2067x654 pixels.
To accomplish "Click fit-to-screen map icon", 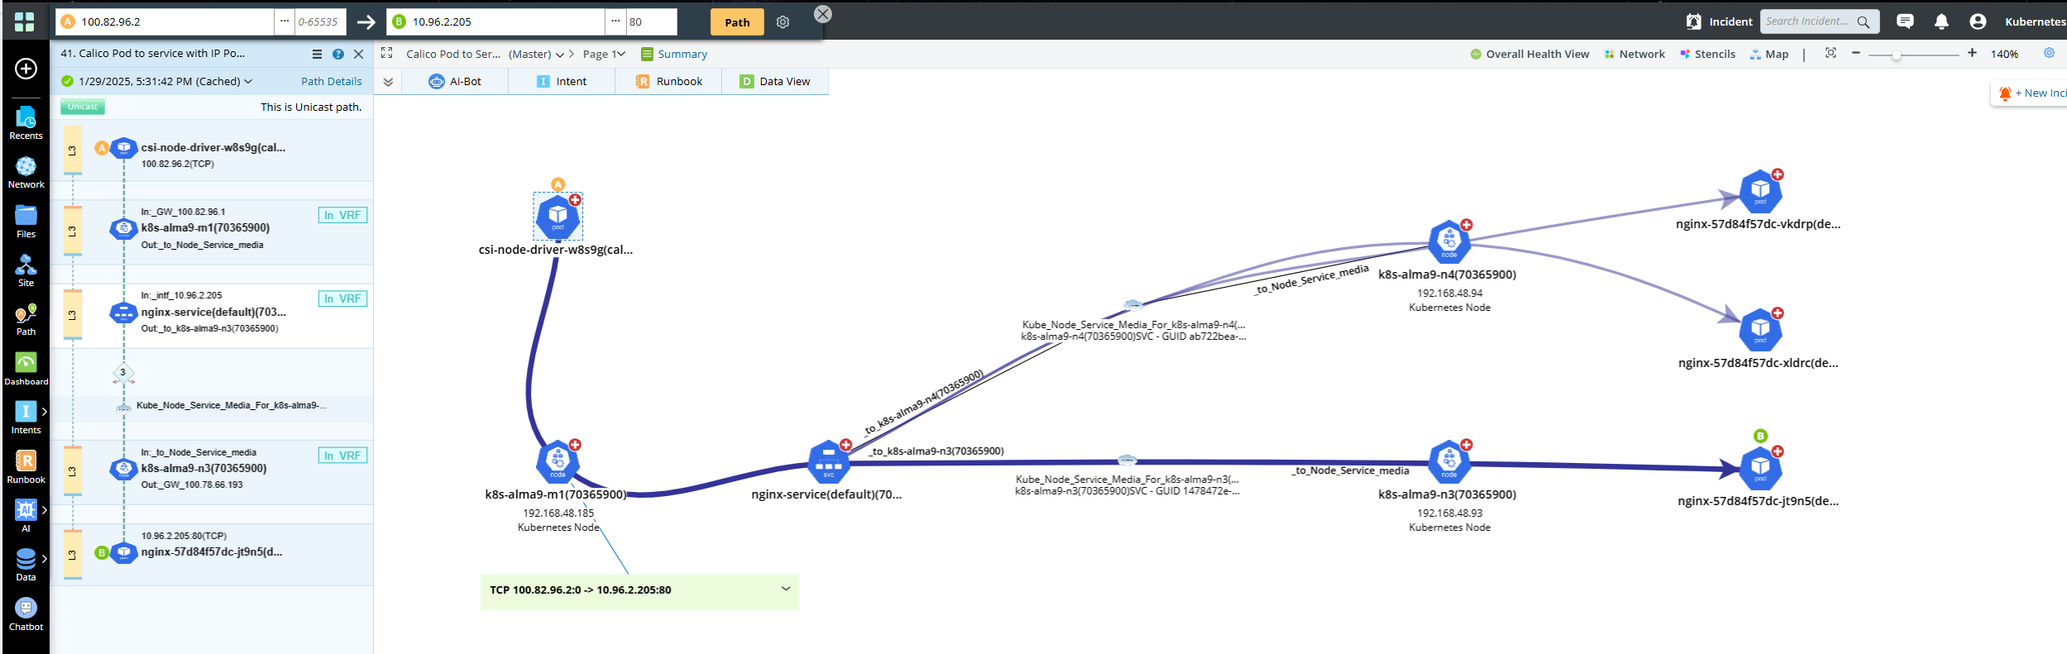I will point(1830,53).
